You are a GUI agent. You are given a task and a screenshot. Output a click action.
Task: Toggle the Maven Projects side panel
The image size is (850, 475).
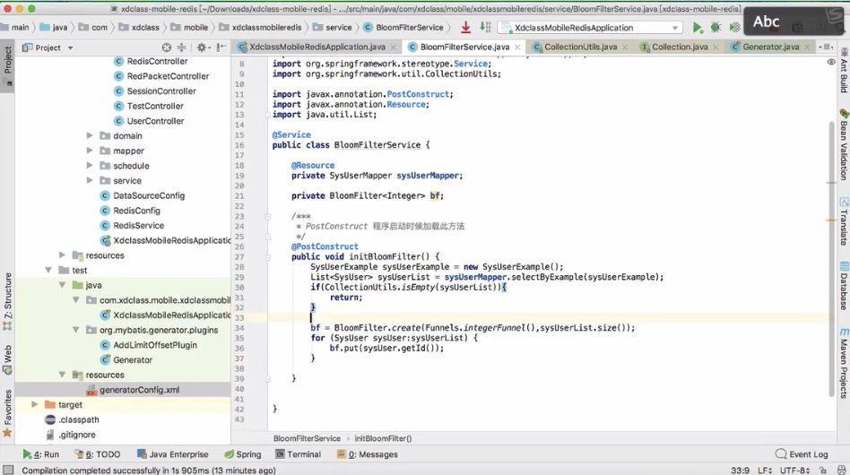[x=843, y=363]
